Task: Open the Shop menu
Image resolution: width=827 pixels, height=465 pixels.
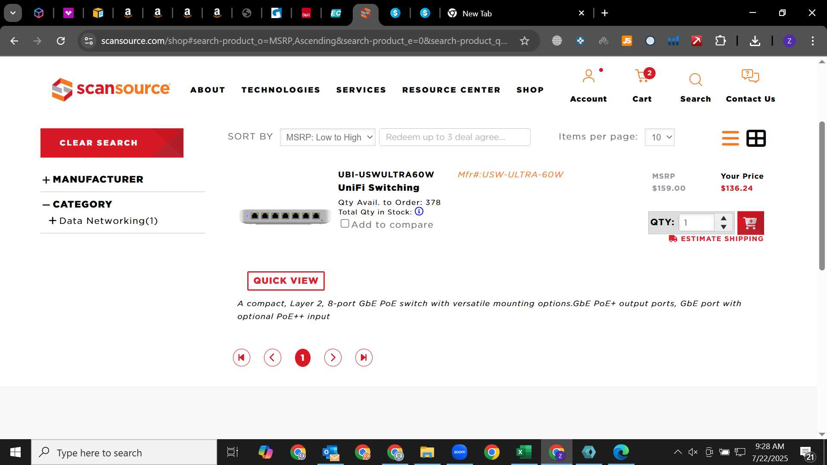Action: tap(530, 90)
